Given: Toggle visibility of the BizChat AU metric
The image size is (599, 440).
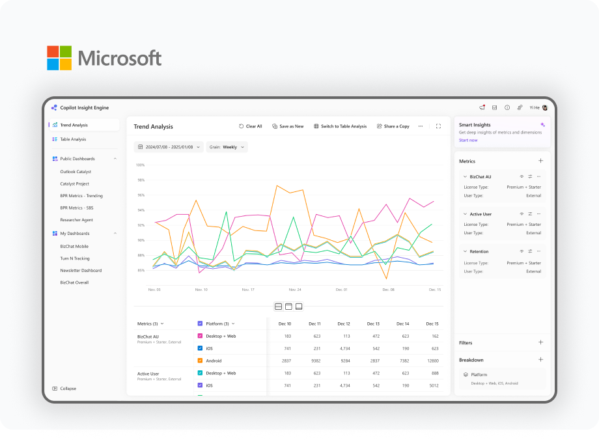Looking at the screenshot, I should (521, 176).
